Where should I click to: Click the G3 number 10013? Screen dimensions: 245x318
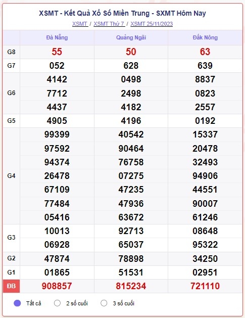pyautogui.click(x=57, y=231)
